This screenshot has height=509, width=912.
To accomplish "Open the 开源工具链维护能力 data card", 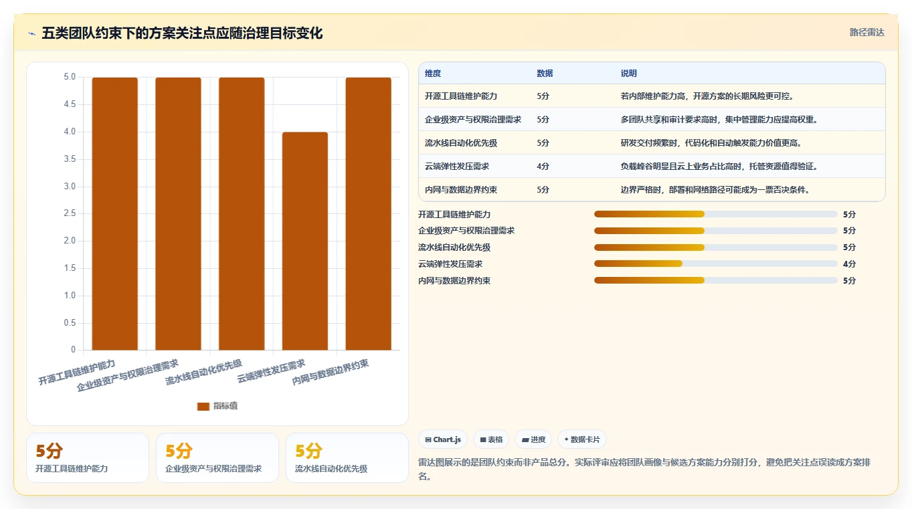I will coord(88,458).
